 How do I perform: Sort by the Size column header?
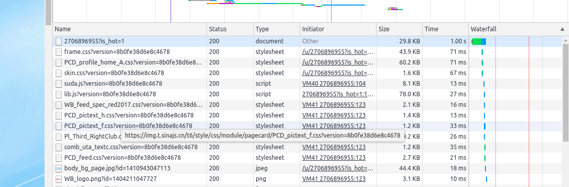(399, 29)
